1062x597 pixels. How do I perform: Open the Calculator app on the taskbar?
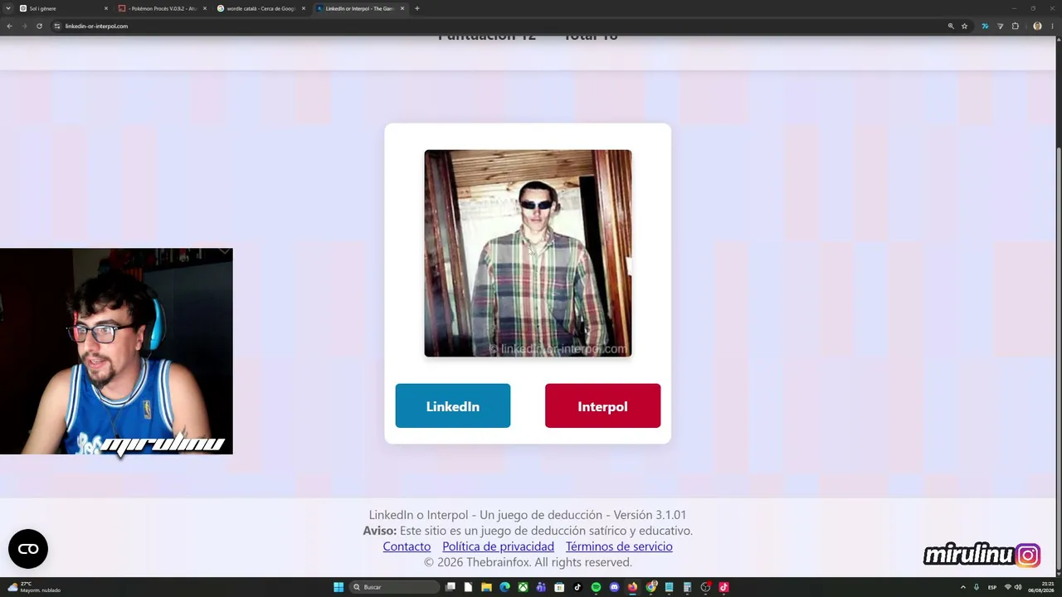pos(687,587)
